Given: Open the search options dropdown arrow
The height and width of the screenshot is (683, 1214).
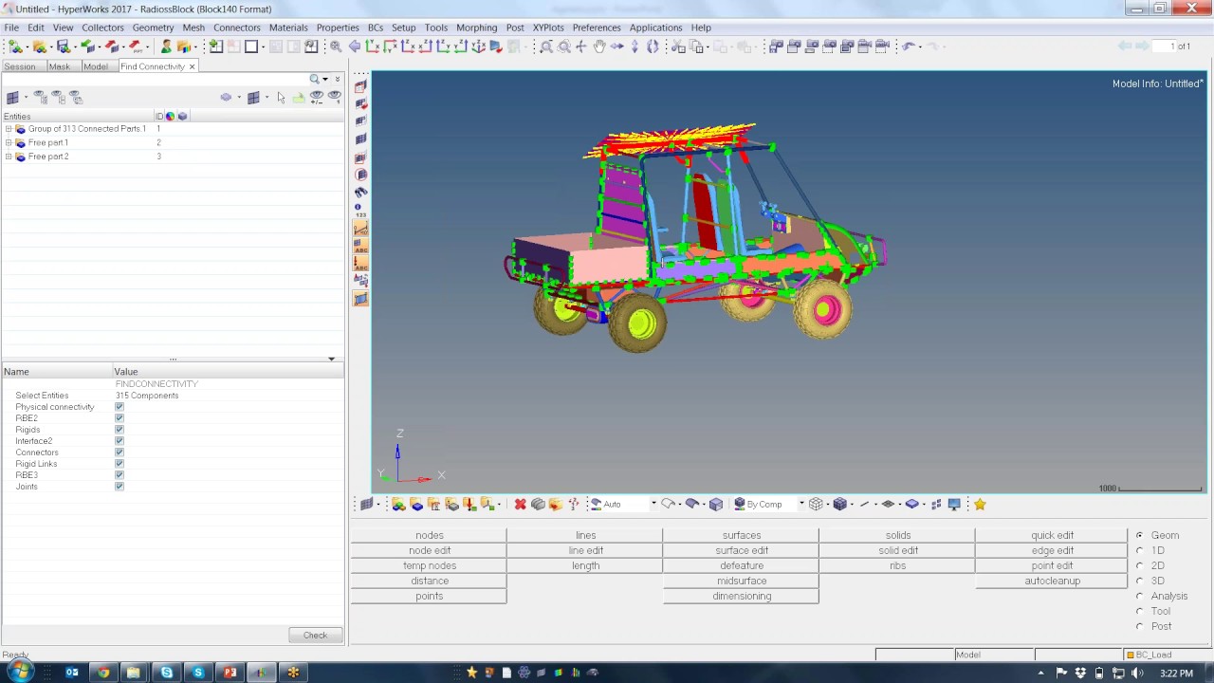Looking at the screenshot, I should pos(325,79).
